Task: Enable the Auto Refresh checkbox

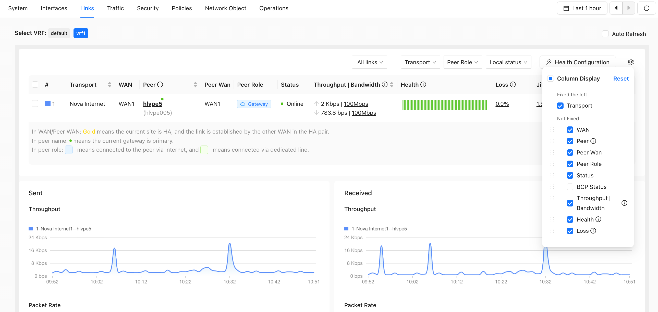Action: click(605, 34)
